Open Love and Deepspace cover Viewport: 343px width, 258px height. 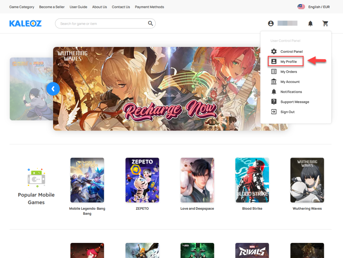coord(197,180)
